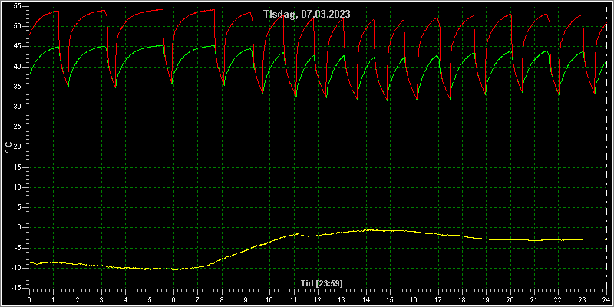614x307 pixels.
Task: Click hour 15 tick label
Action: (390, 300)
